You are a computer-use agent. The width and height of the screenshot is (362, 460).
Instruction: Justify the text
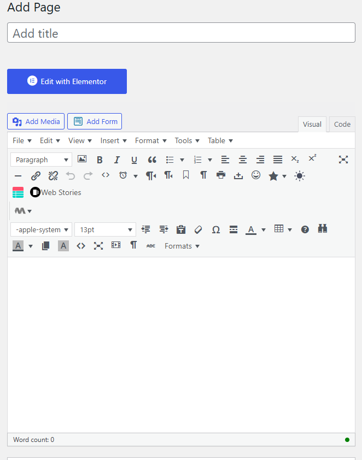pos(278,160)
